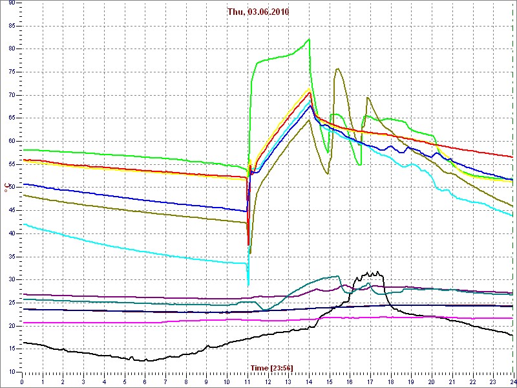Select hour "19" on the time axis
The width and height of the screenshot is (517, 388).
point(410,382)
